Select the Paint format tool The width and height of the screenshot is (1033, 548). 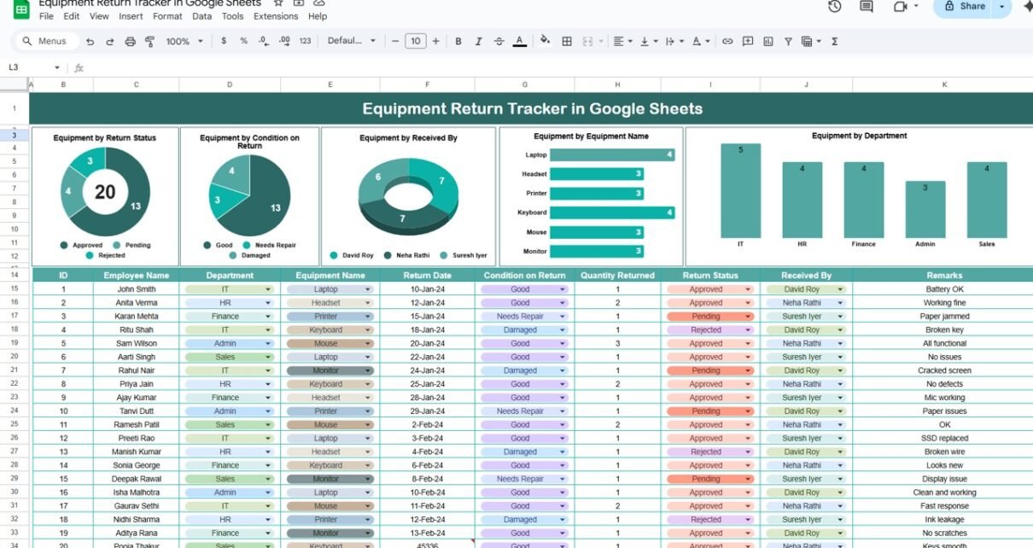click(x=150, y=41)
